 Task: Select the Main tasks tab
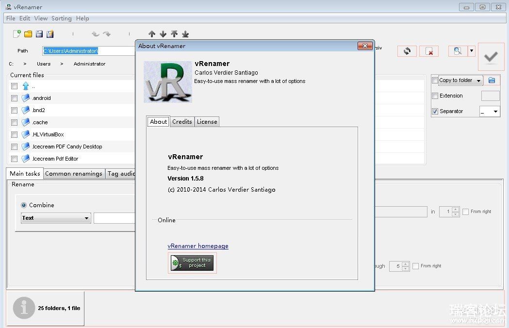25,173
